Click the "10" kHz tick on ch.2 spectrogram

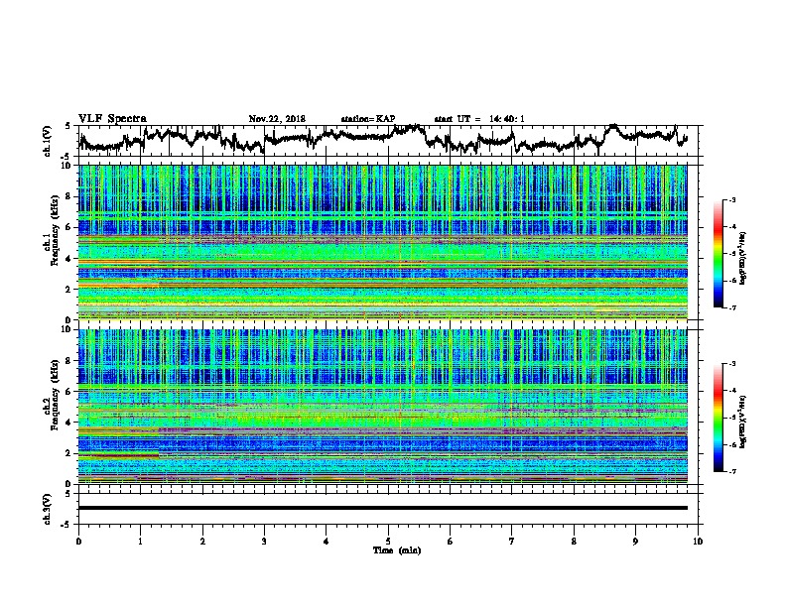(x=68, y=329)
